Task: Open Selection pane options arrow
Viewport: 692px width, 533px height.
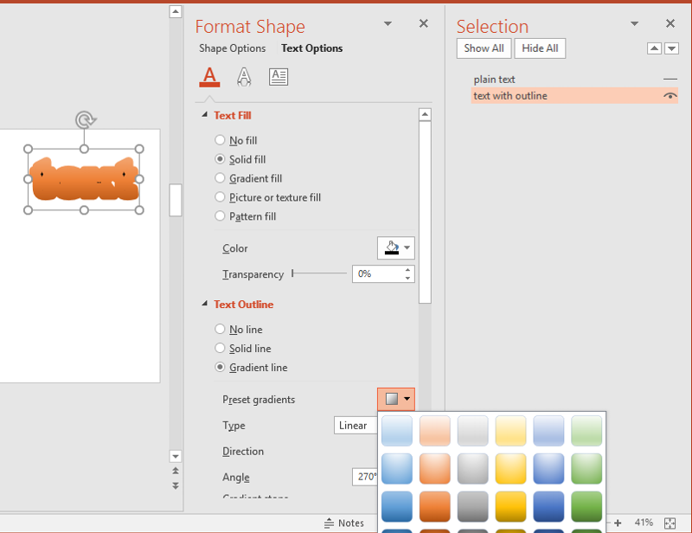Action: (x=635, y=24)
